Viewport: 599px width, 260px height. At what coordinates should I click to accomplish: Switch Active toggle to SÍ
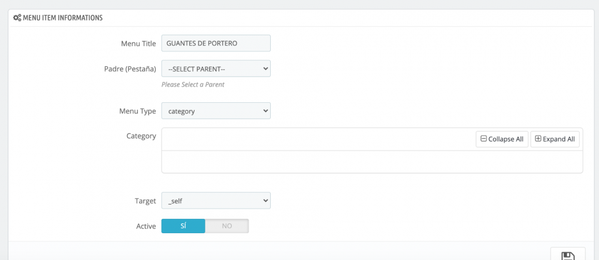click(183, 226)
